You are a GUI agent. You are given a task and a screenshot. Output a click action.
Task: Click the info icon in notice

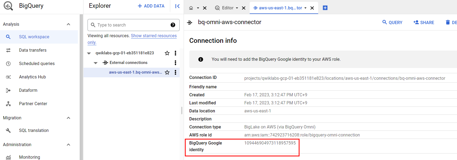point(201,59)
